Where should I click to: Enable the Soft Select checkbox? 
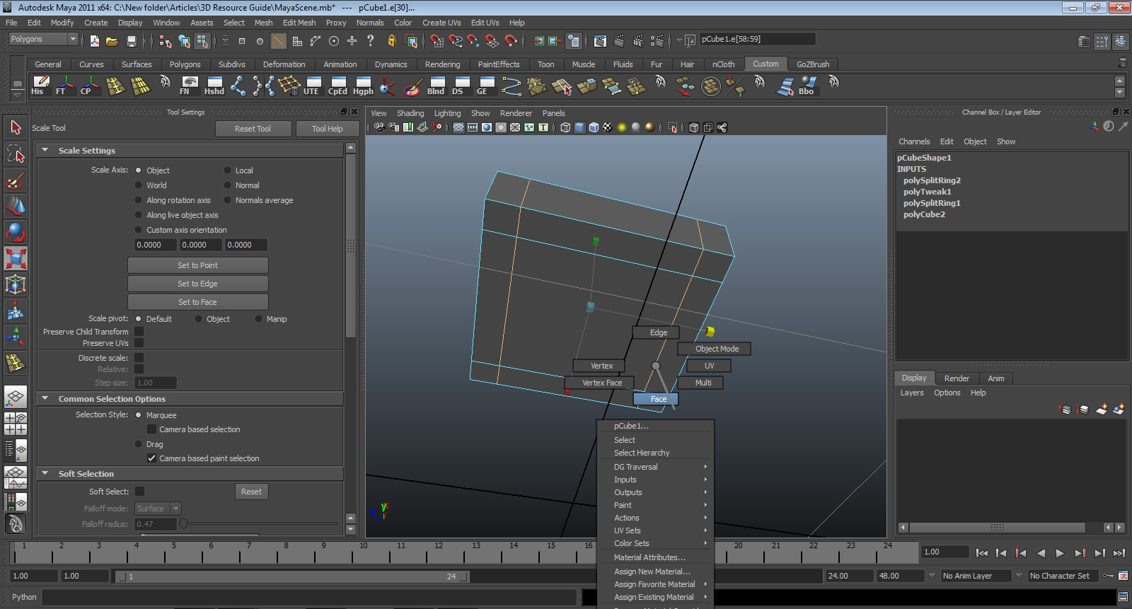139,492
